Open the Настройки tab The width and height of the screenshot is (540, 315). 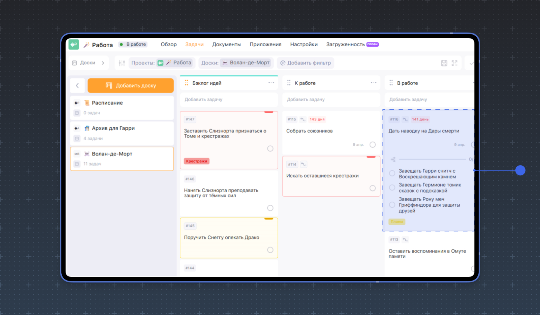[304, 44]
